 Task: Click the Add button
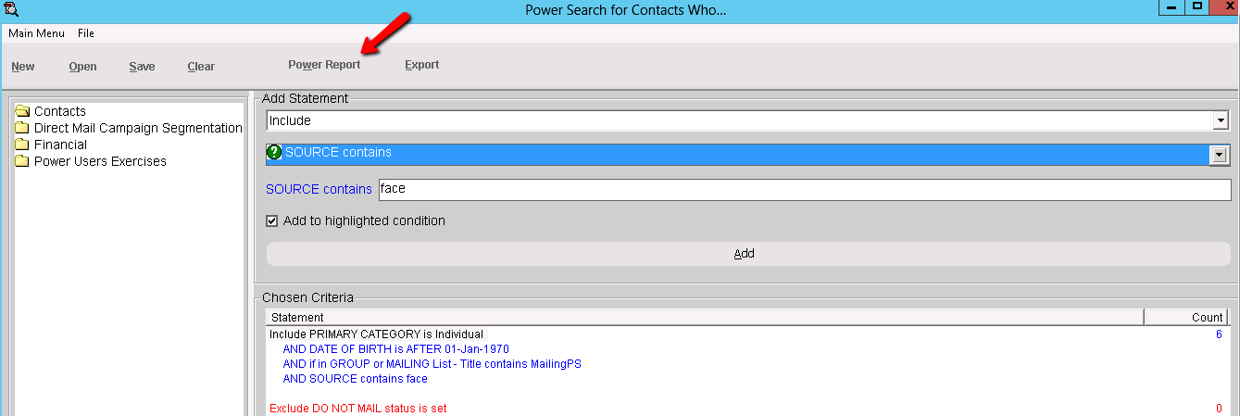(744, 253)
